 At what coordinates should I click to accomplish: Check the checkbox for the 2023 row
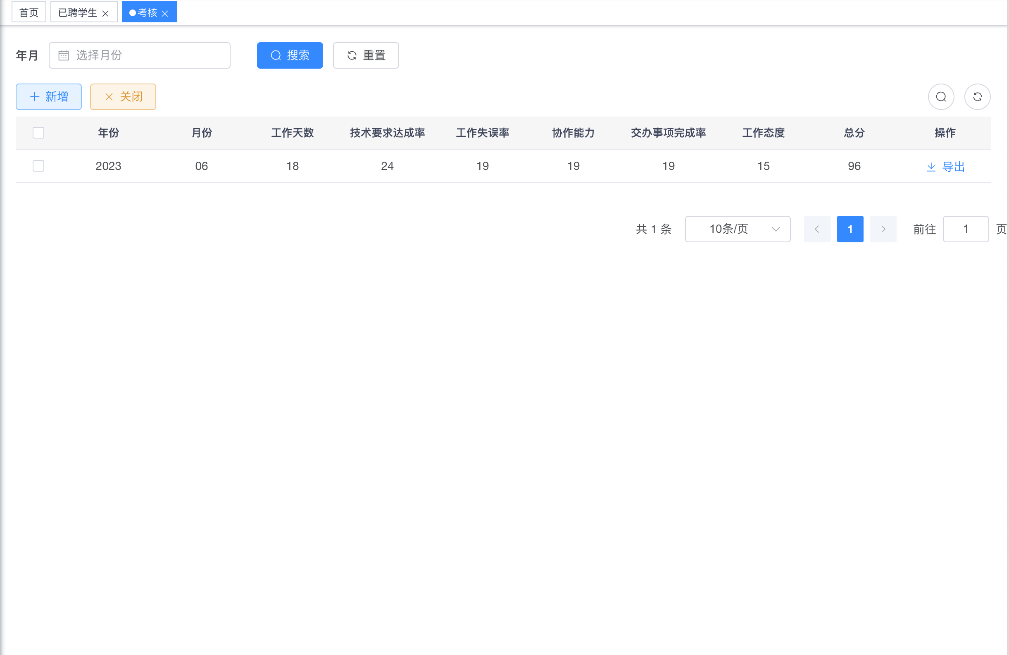(x=38, y=166)
